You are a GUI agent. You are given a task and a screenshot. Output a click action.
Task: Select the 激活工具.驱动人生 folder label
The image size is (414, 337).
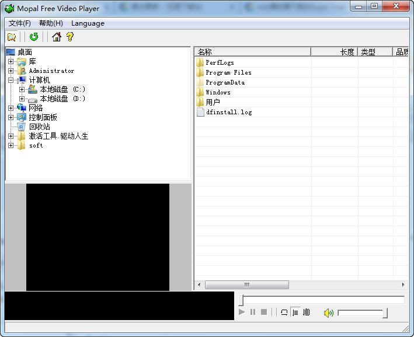tap(58, 136)
